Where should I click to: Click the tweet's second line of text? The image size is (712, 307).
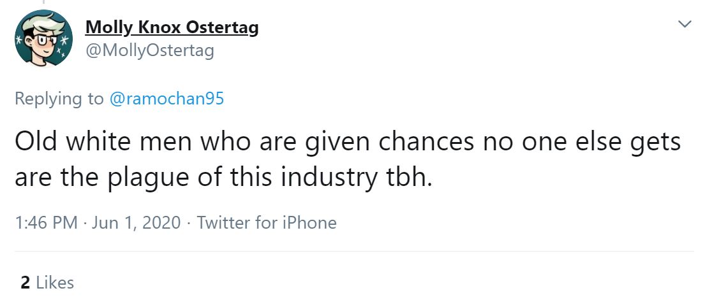[x=223, y=178]
